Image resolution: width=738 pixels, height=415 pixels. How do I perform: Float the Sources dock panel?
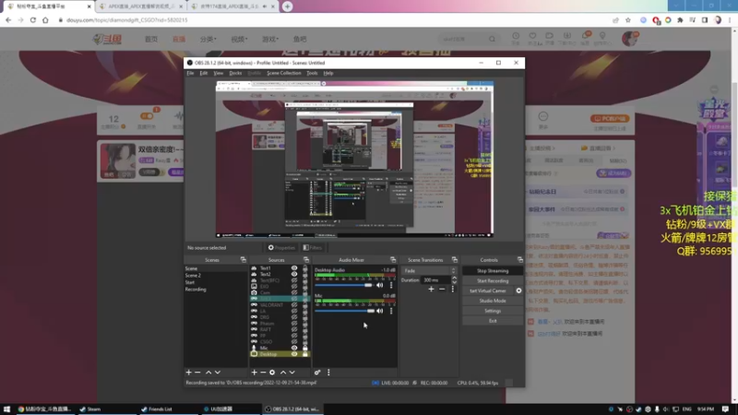(306, 260)
